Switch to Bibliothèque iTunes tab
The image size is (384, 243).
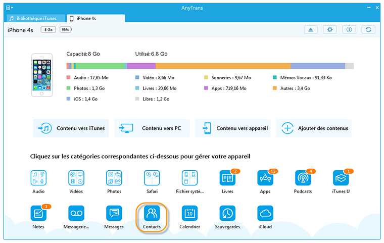tap(36, 18)
